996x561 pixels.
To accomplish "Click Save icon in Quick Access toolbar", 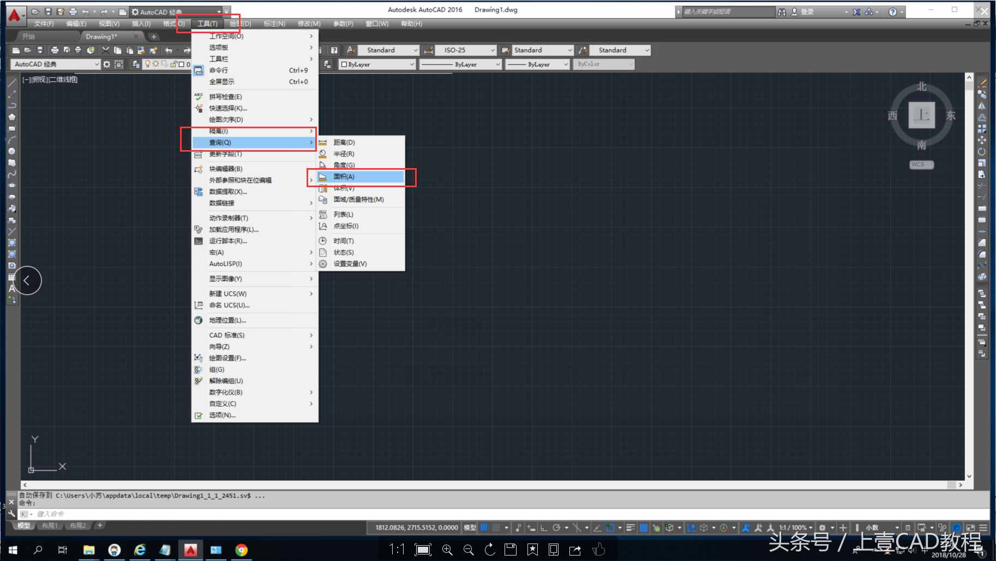I will click(x=48, y=11).
